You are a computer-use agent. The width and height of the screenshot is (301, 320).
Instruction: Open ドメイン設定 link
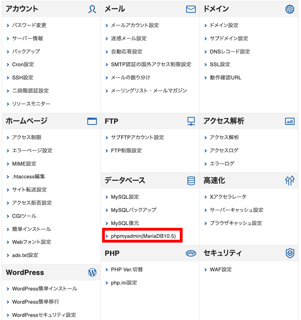[x=224, y=25]
